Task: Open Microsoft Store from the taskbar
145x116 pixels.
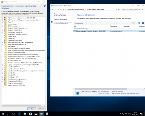Action: [x=30, y=114]
